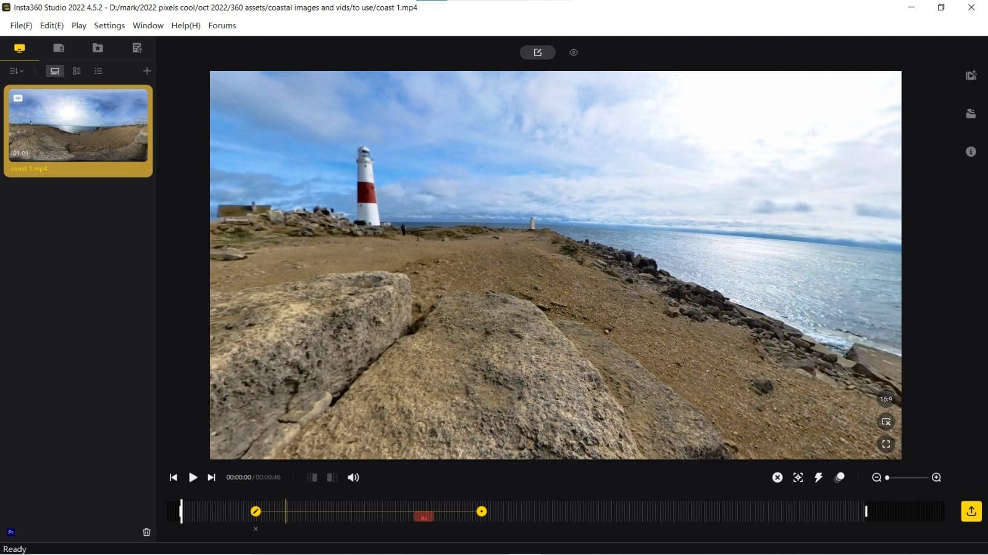The image size is (988, 555).
Task: Add media with the plus button
Action: pyautogui.click(x=147, y=71)
